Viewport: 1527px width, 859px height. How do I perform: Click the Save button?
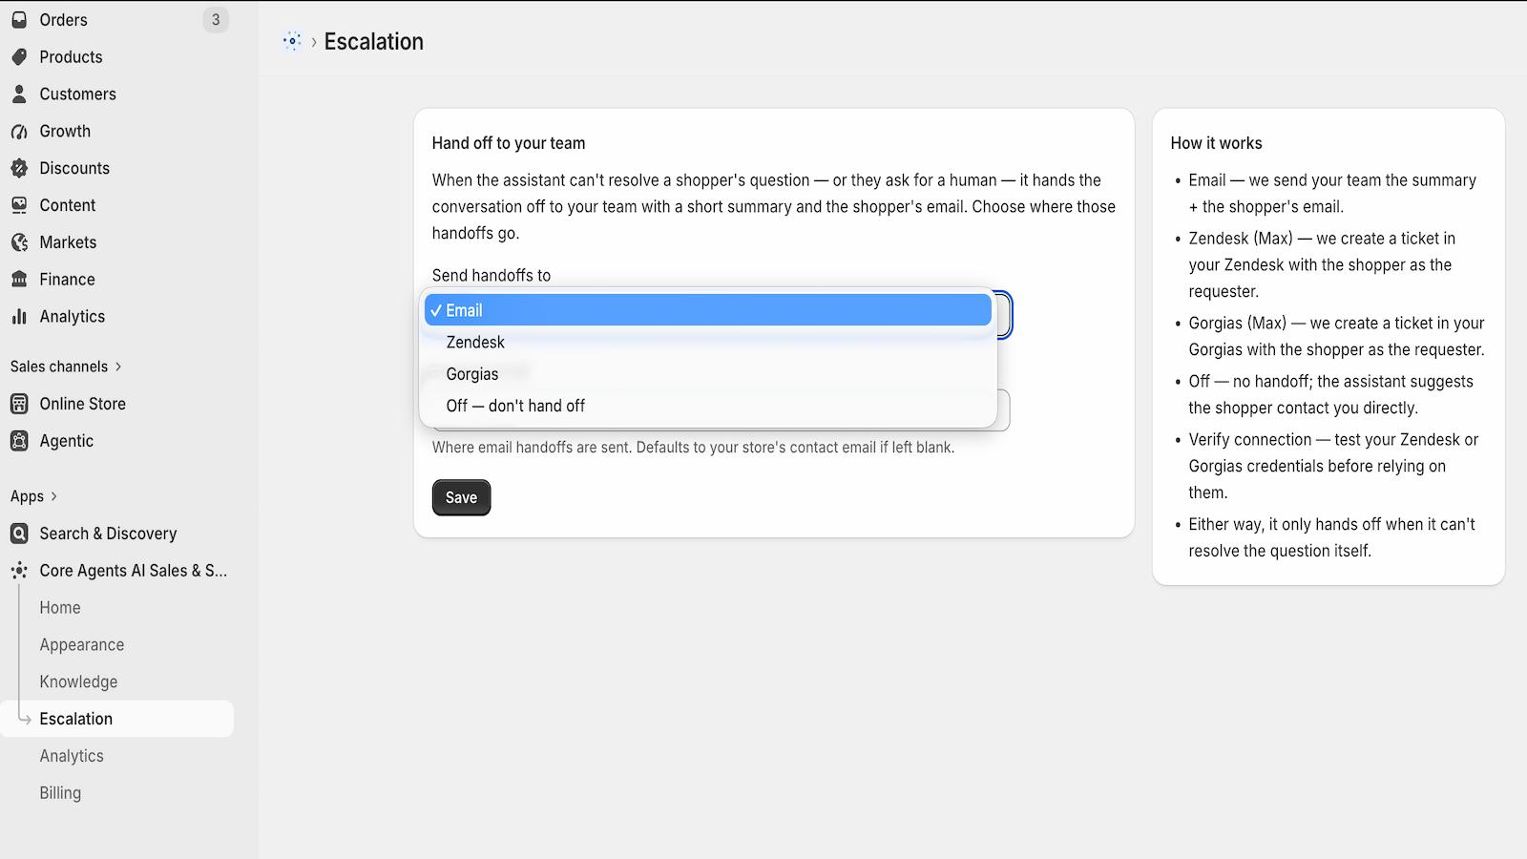tap(461, 497)
